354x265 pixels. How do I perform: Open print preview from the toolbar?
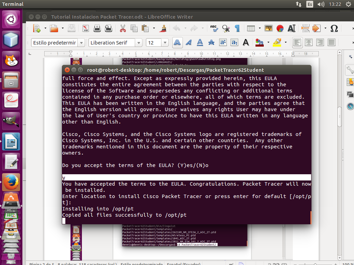109,28
